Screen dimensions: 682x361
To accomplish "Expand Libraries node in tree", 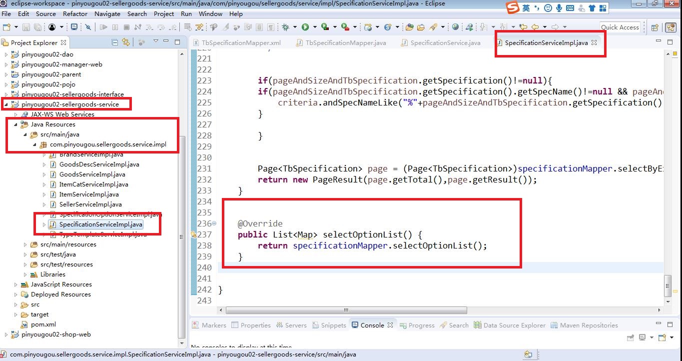I will [x=25, y=274].
